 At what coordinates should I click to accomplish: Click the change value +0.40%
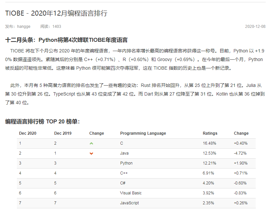241,143
